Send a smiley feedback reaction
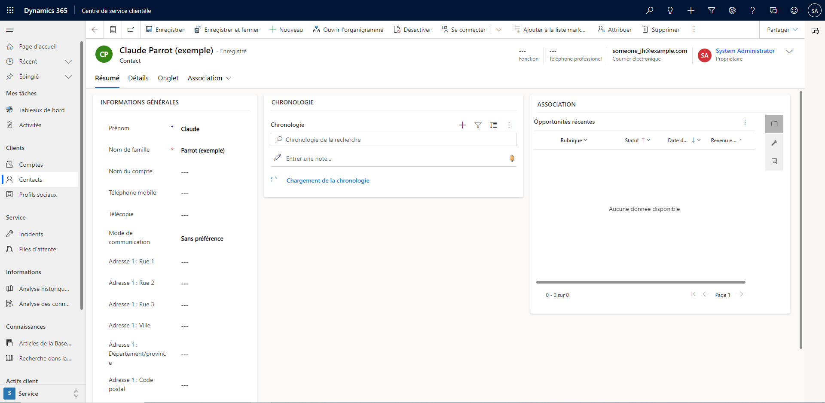This screenshot has width=825, height=403. [794, 10]
